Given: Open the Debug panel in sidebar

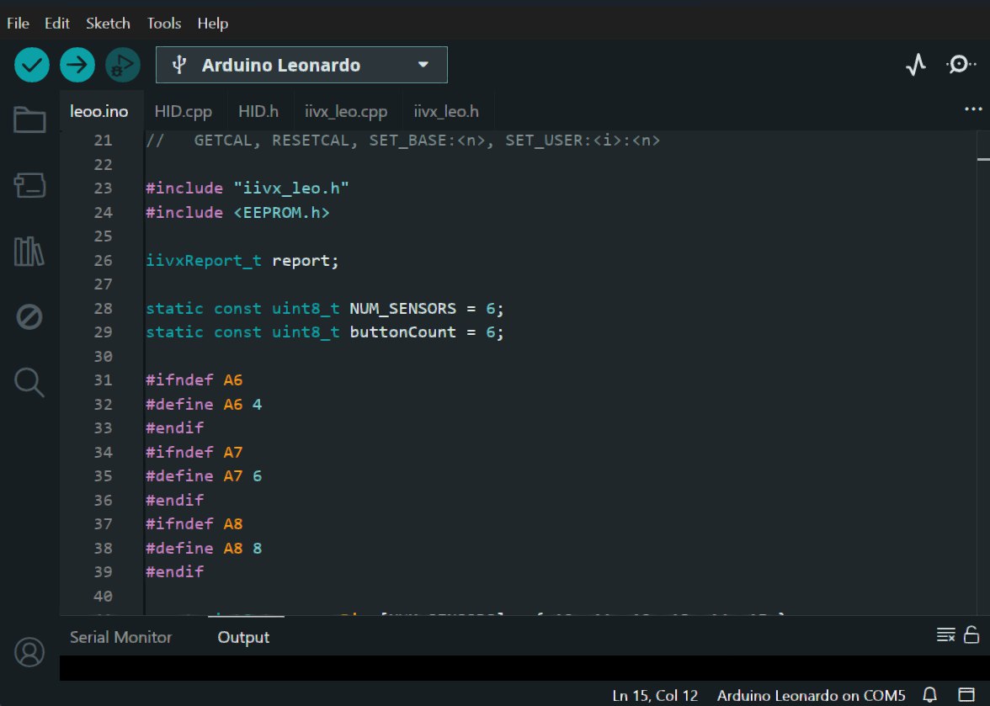Looking at the screenshot, I should click(x=29, y=317).
